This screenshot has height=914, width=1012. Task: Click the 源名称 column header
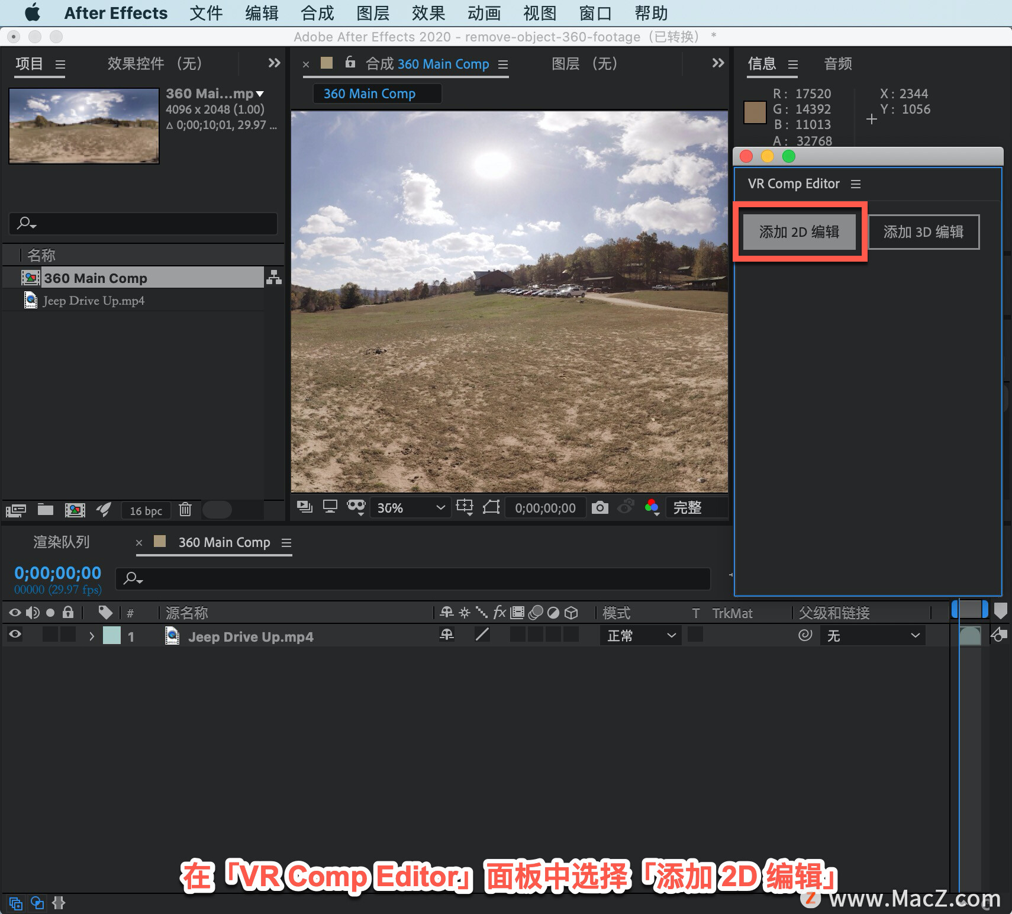(187, 613)
